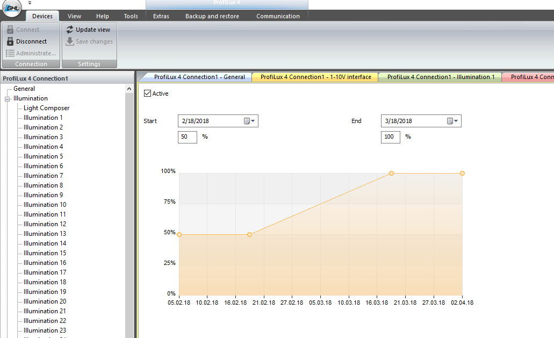This screenshot has height=338, width=554.
Task: Open the Tools ribbon tab
Action: point(131,16)
